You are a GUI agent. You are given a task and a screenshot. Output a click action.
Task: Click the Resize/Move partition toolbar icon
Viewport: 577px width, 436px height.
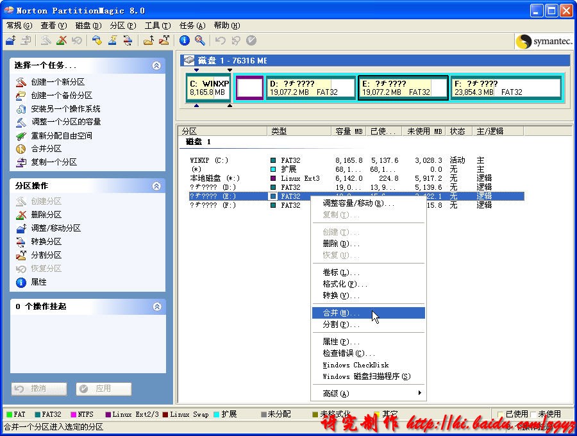(11, 40)
